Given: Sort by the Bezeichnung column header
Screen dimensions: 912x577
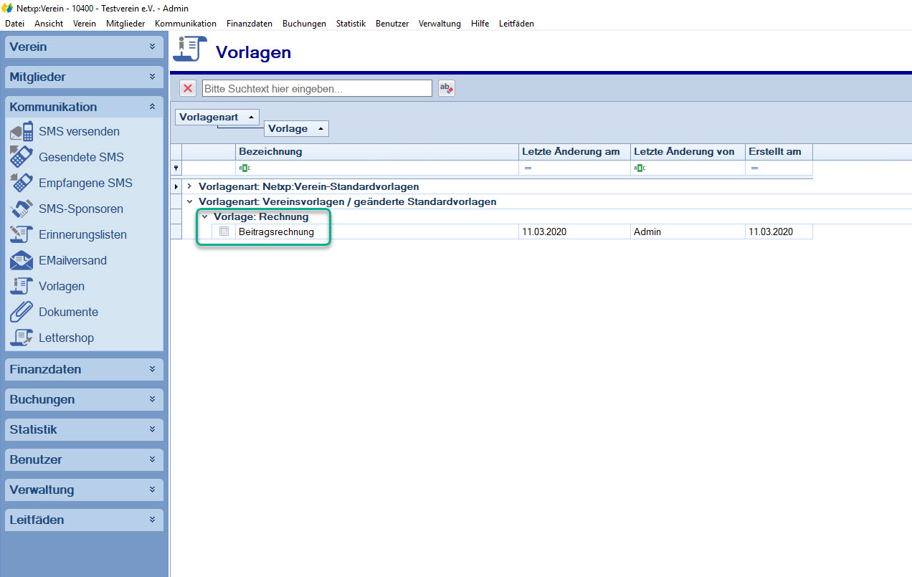Looking at the screenshot, I should (376, 151).
